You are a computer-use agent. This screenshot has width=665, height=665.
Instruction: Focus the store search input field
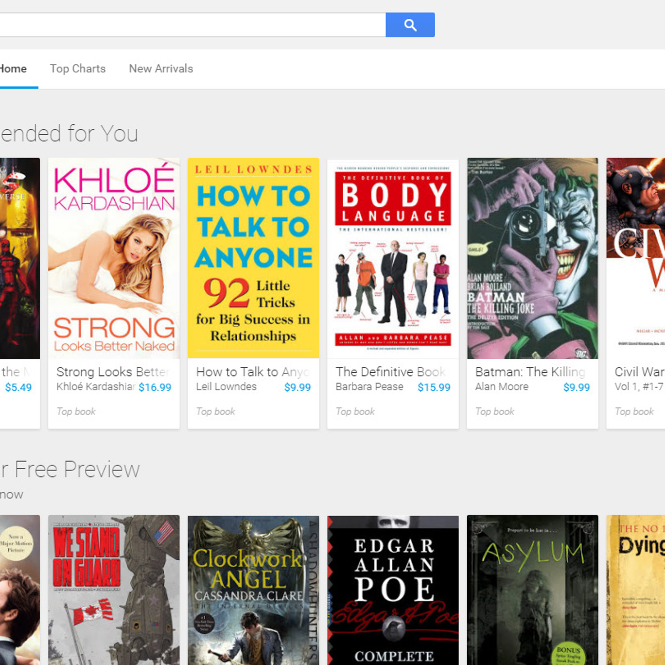(x=192, y=25)
